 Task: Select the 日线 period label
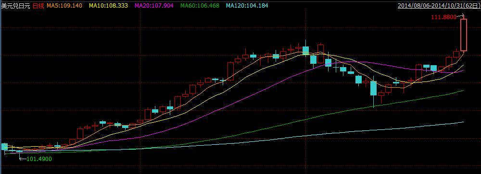coord(38,5)
